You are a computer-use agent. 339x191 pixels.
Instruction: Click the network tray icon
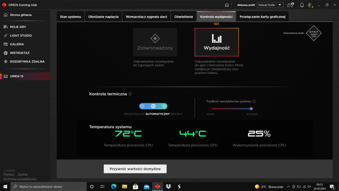point(304,187)
